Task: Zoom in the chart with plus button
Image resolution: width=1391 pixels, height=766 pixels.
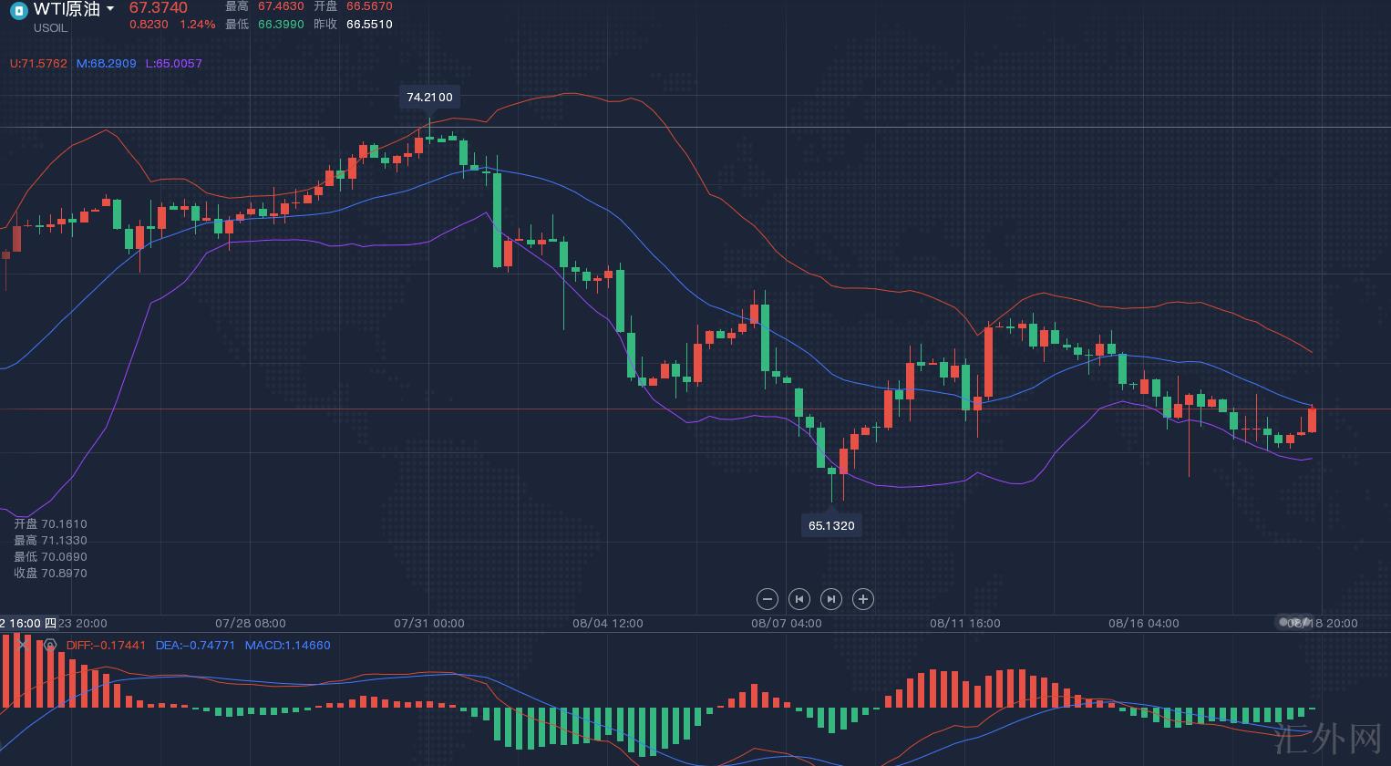Action: pyautogui.click(x=862, y=599)
